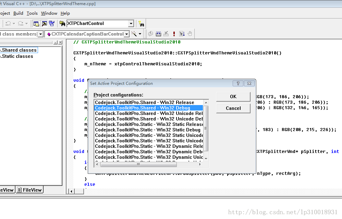Switch to the FileView tab
The width and height of the screenshot is (342, 219).
point(30,190)
